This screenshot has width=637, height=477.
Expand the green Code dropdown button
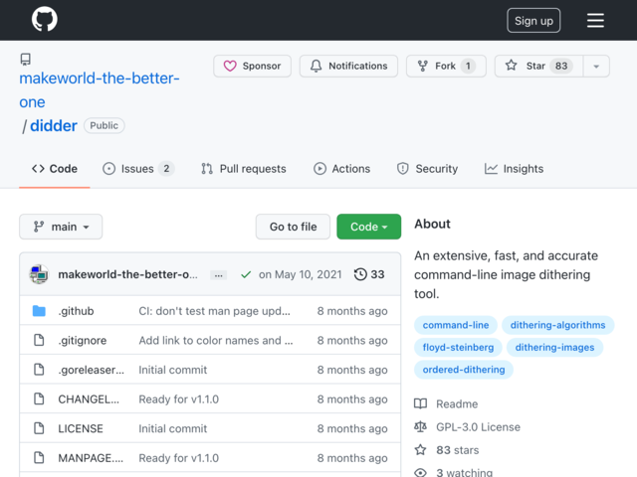[369, 227]
